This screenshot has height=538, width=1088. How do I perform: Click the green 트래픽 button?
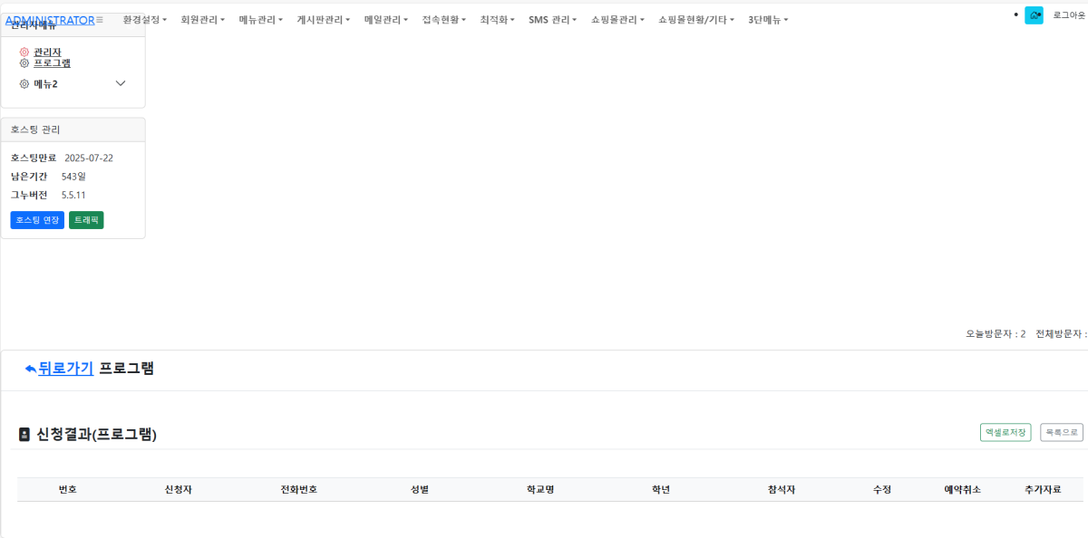[86, 220]
